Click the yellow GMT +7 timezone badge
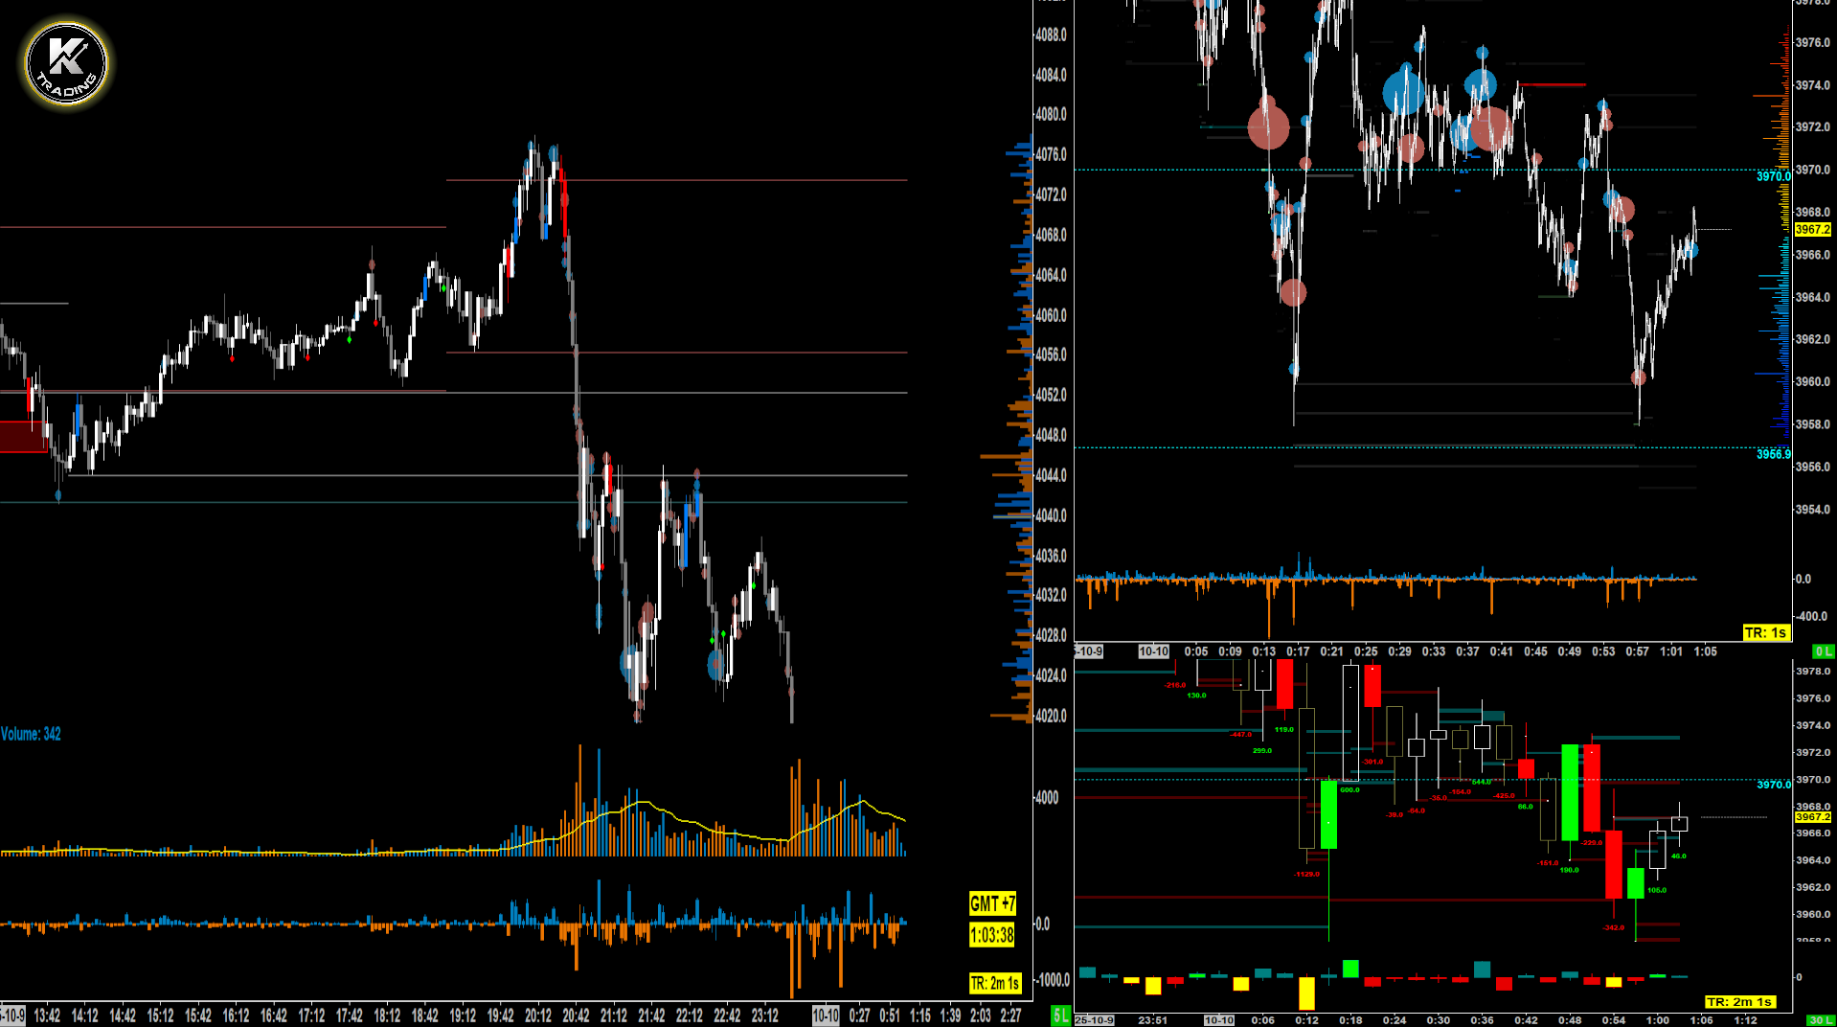 (x=990, y=901)
